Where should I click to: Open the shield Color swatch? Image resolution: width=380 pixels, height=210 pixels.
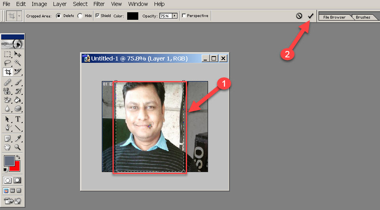[x=133, y=16]
